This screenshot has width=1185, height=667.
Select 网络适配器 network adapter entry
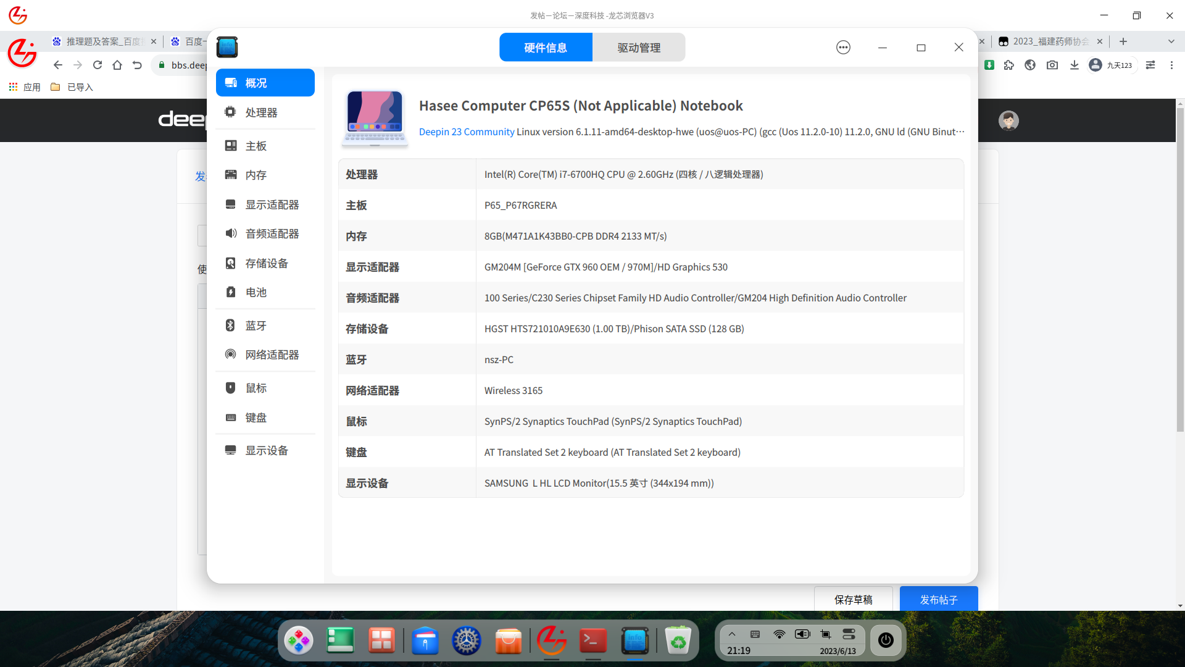tap(272, 354)
